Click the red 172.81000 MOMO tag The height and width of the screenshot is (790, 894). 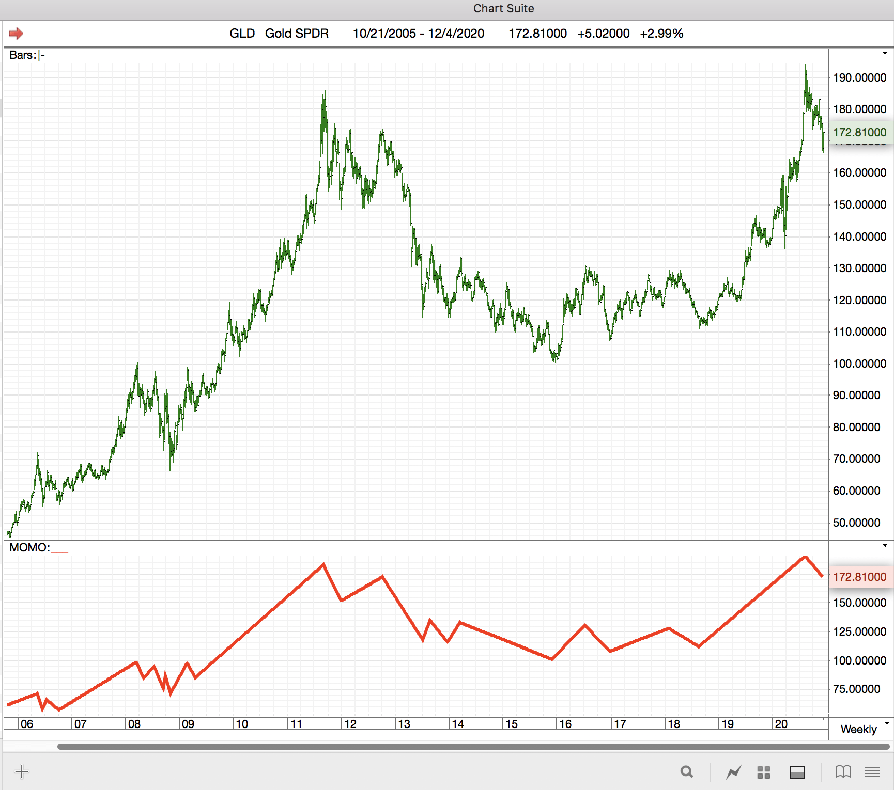coord(860,577)
